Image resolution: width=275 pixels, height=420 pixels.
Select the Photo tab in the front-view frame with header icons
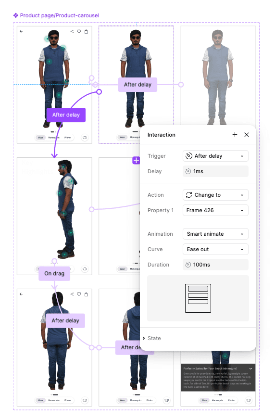[67, 138]
